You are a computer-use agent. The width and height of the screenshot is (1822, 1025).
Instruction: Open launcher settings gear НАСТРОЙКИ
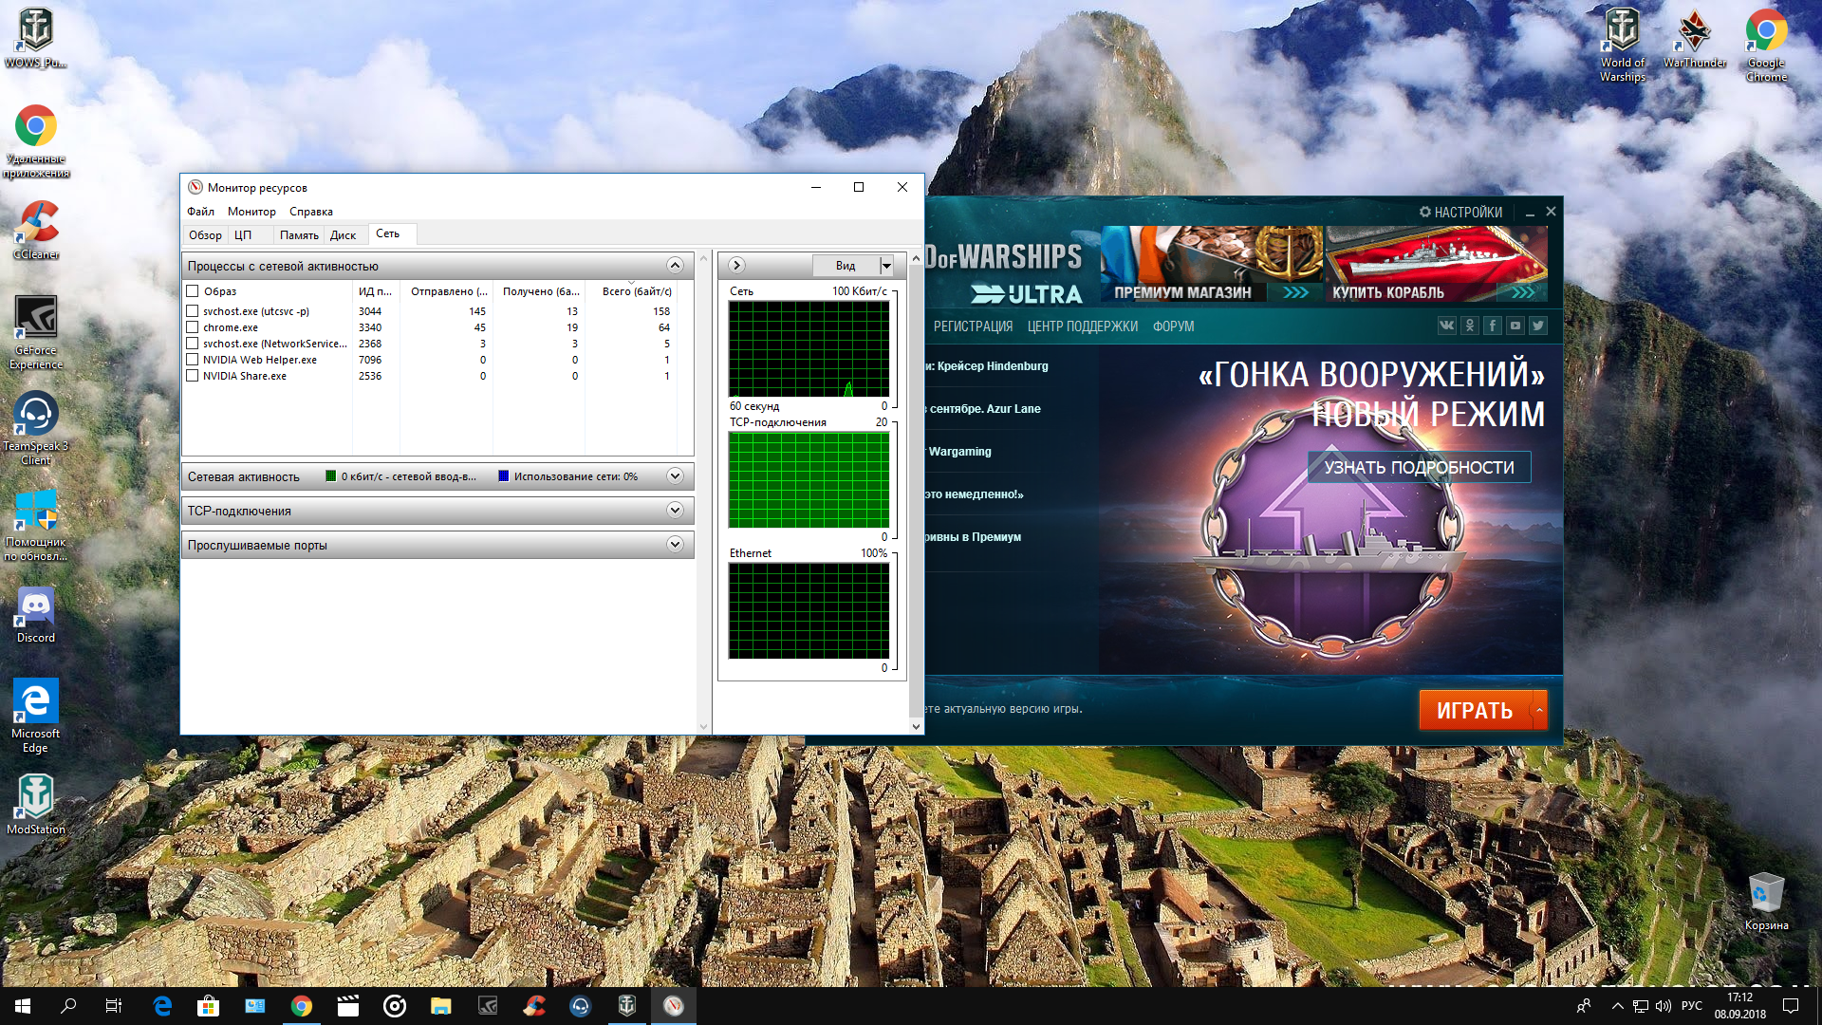coord(1460,212)
